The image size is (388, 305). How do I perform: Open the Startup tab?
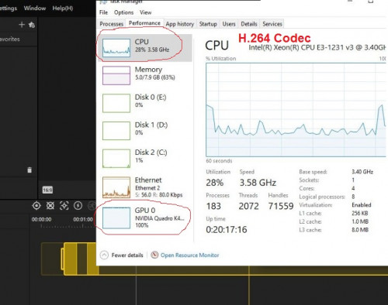coord(208,24)
